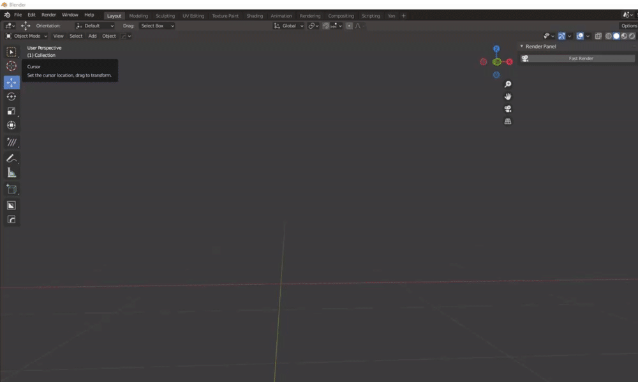Viewport: 638px width, 382px height.
Task: Click the hand pan view icon
Action: tap(508, 96)
